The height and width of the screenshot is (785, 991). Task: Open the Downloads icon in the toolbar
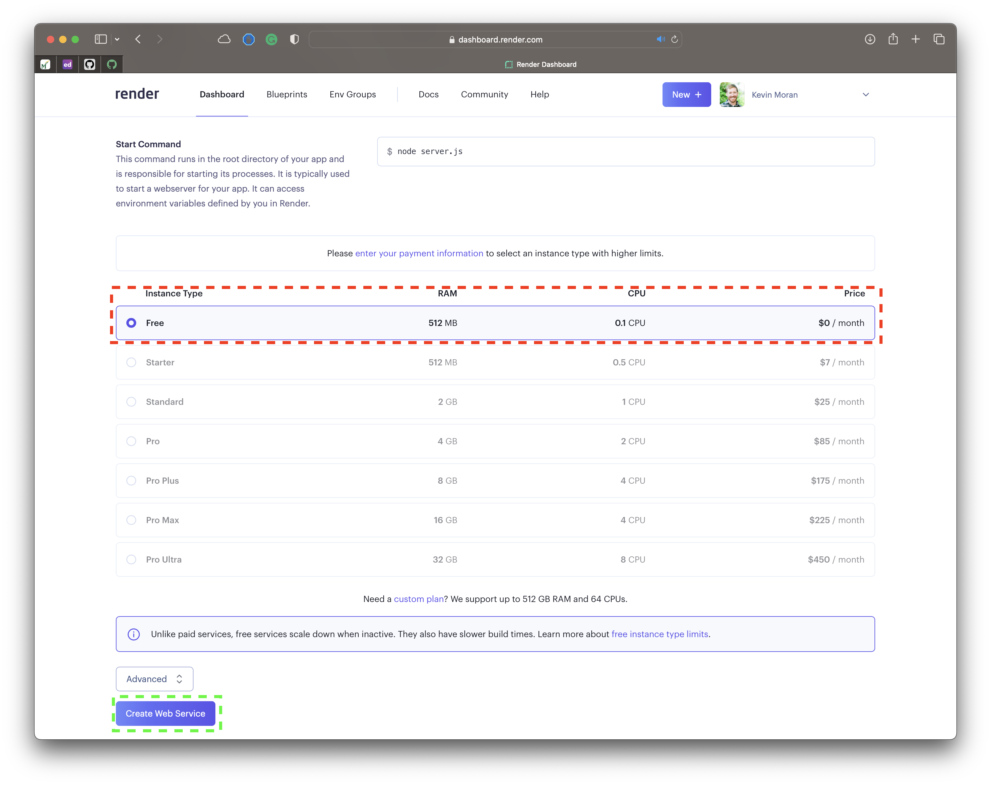coord(870,39)
